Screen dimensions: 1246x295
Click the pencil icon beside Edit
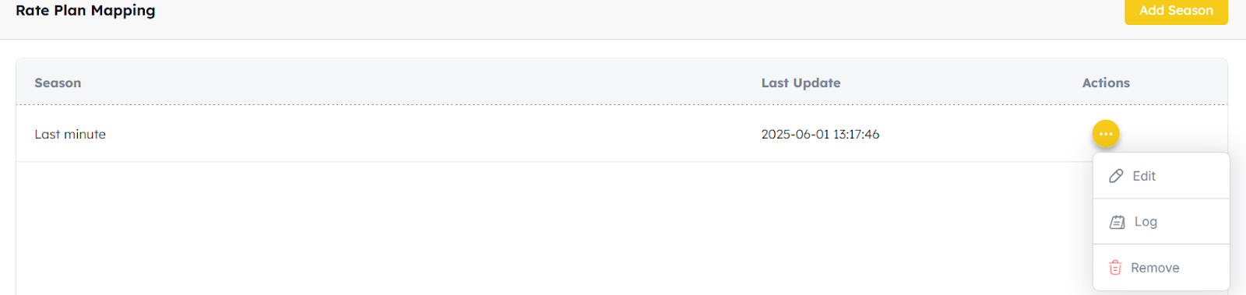(1116, 176)
